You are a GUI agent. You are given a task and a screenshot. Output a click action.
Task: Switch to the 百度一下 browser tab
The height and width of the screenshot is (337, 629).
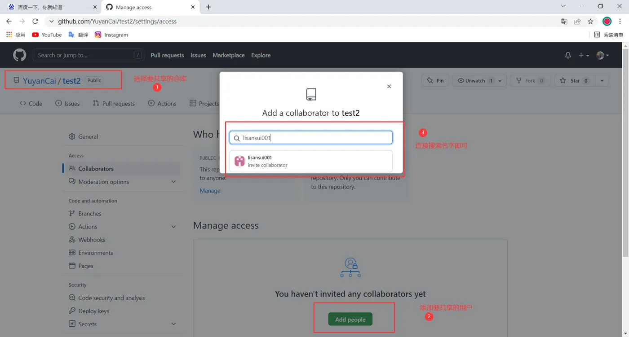[51, 7]
